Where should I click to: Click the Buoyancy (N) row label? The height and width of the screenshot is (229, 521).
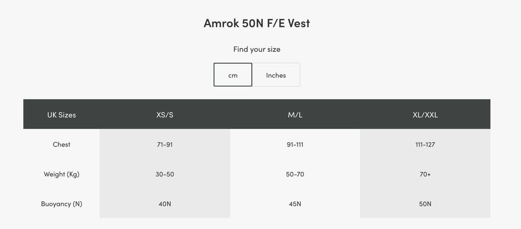62,204
